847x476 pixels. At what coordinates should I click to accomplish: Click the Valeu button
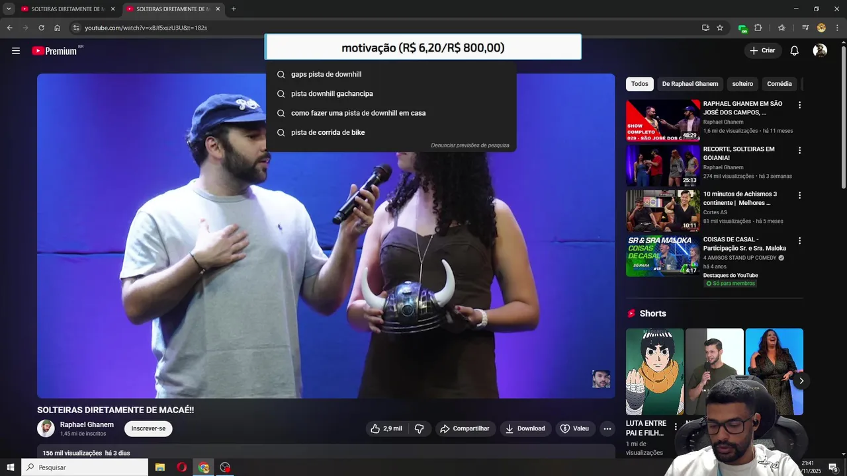[x=575, y=428]
